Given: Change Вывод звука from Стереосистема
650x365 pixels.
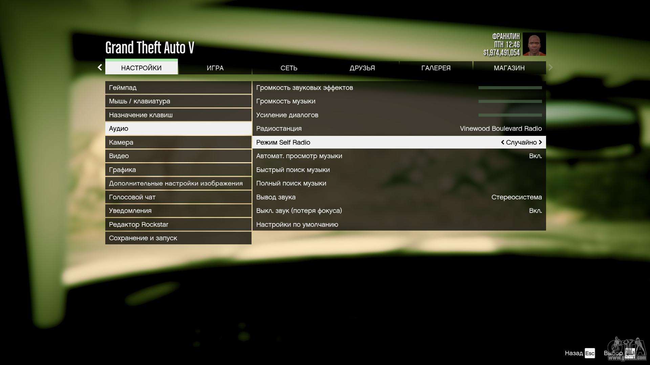Looking at the screenshot, I should pyautogui.click(x=399, y=197).
